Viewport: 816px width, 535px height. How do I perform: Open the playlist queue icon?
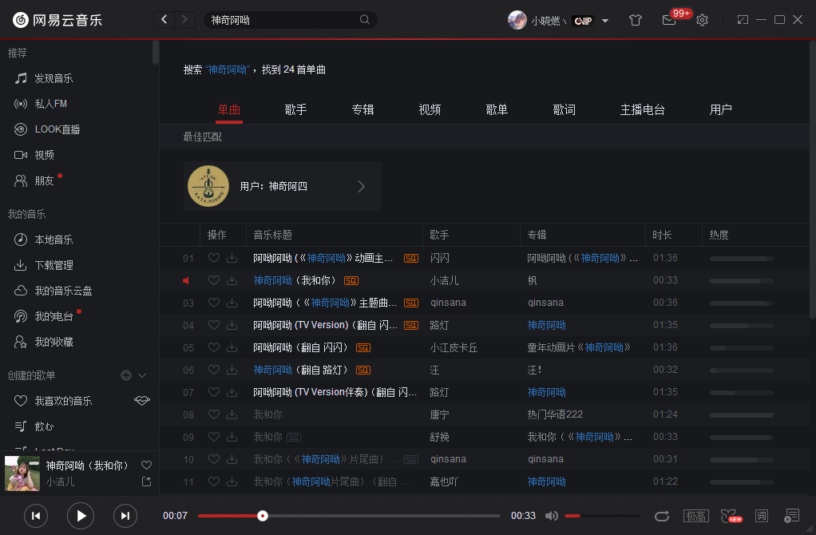click(791, 516)
